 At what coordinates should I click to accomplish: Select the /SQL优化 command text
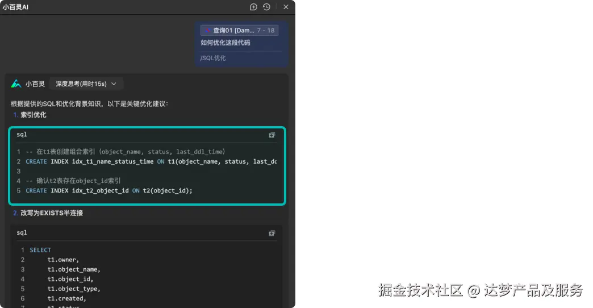(213, 58)
